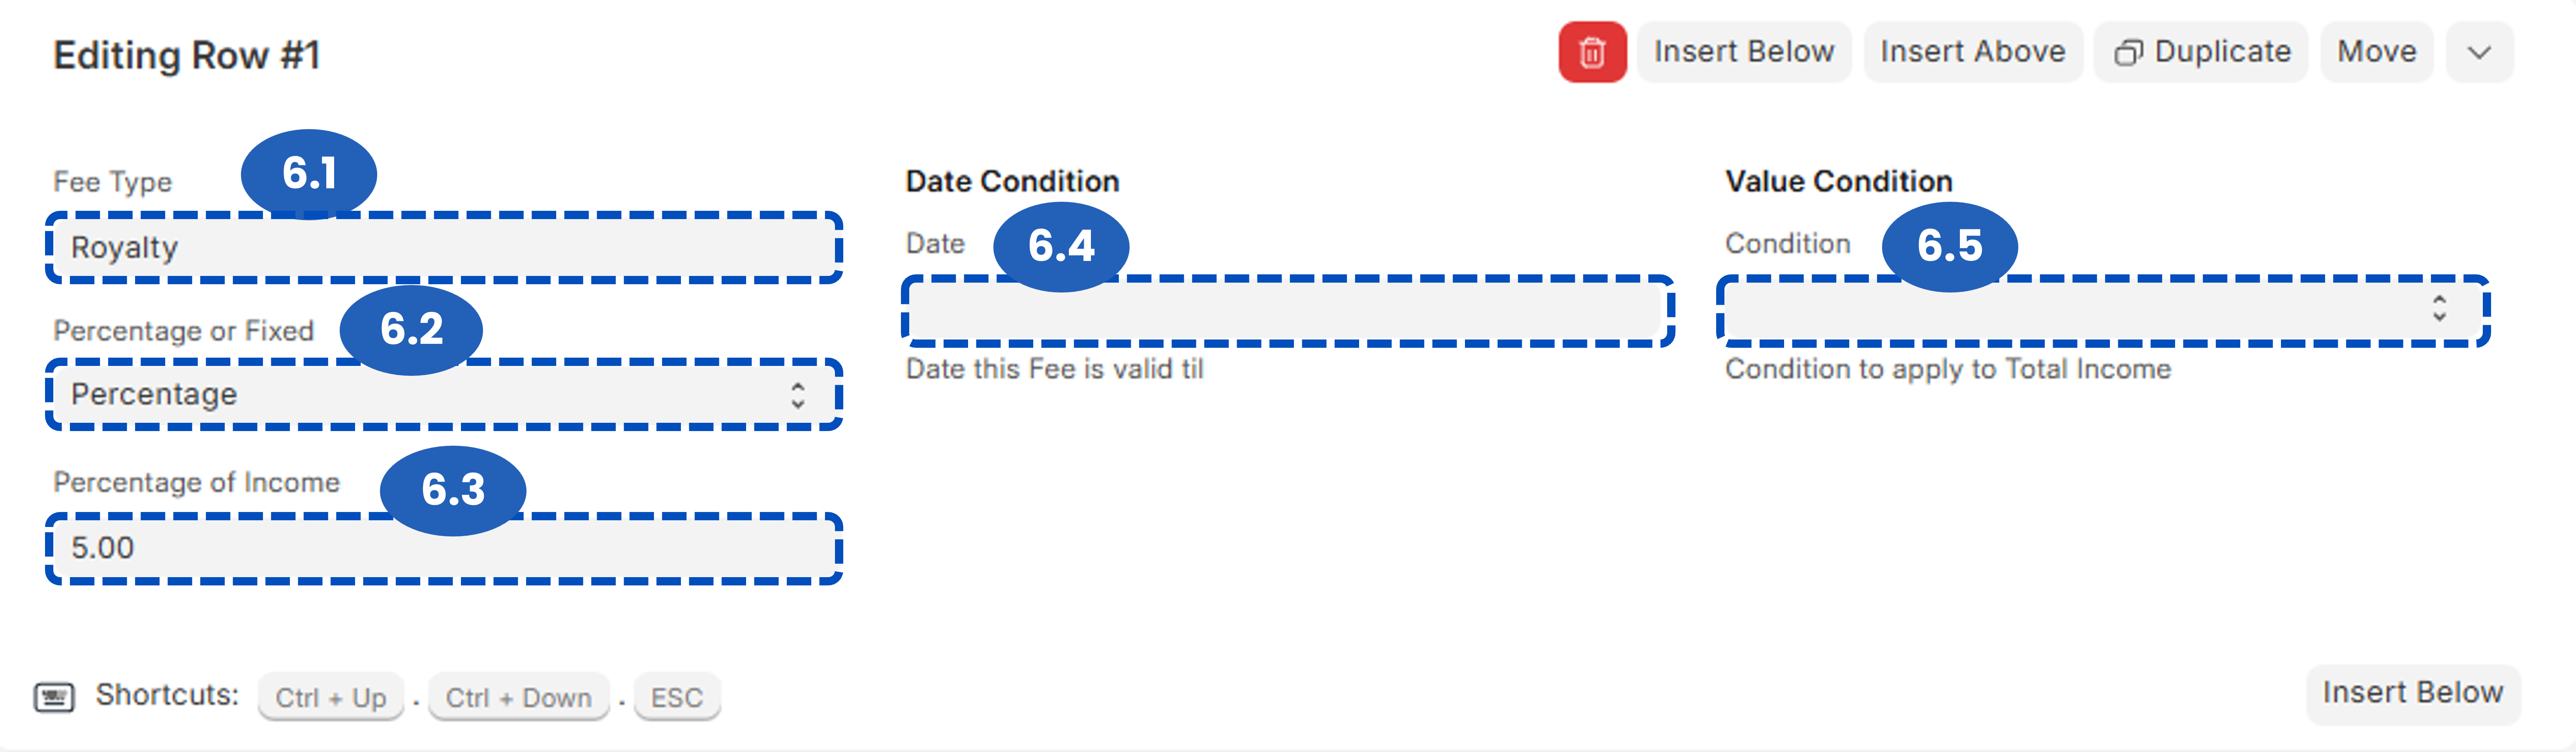Click the 6.4 annotation badge
2576x752 pixels.
coord(1061,246)
